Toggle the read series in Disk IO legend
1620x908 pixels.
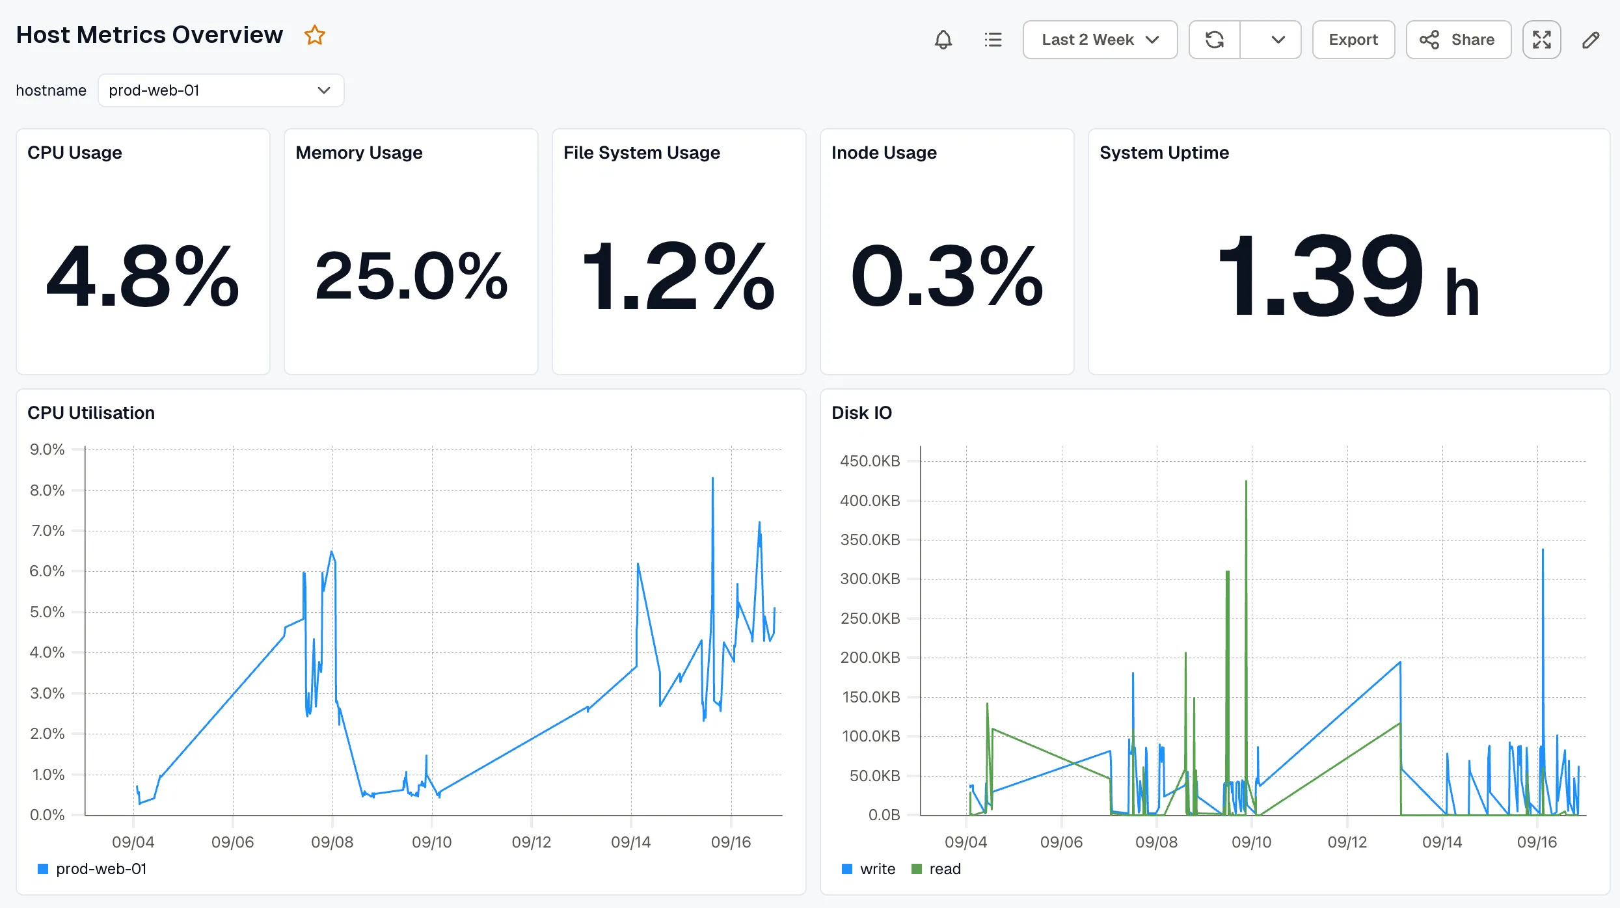point(936,869)
